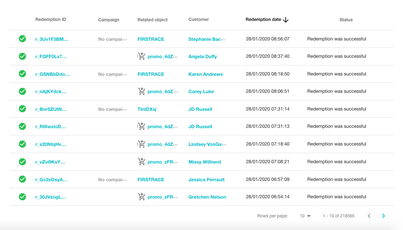
Task: Open customer Corey Luke profile
Action: [x=201, y=91]
